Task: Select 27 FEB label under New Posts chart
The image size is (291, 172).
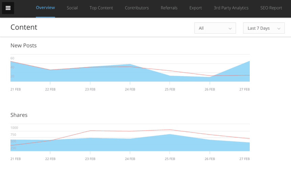Action: click(244, 90)
